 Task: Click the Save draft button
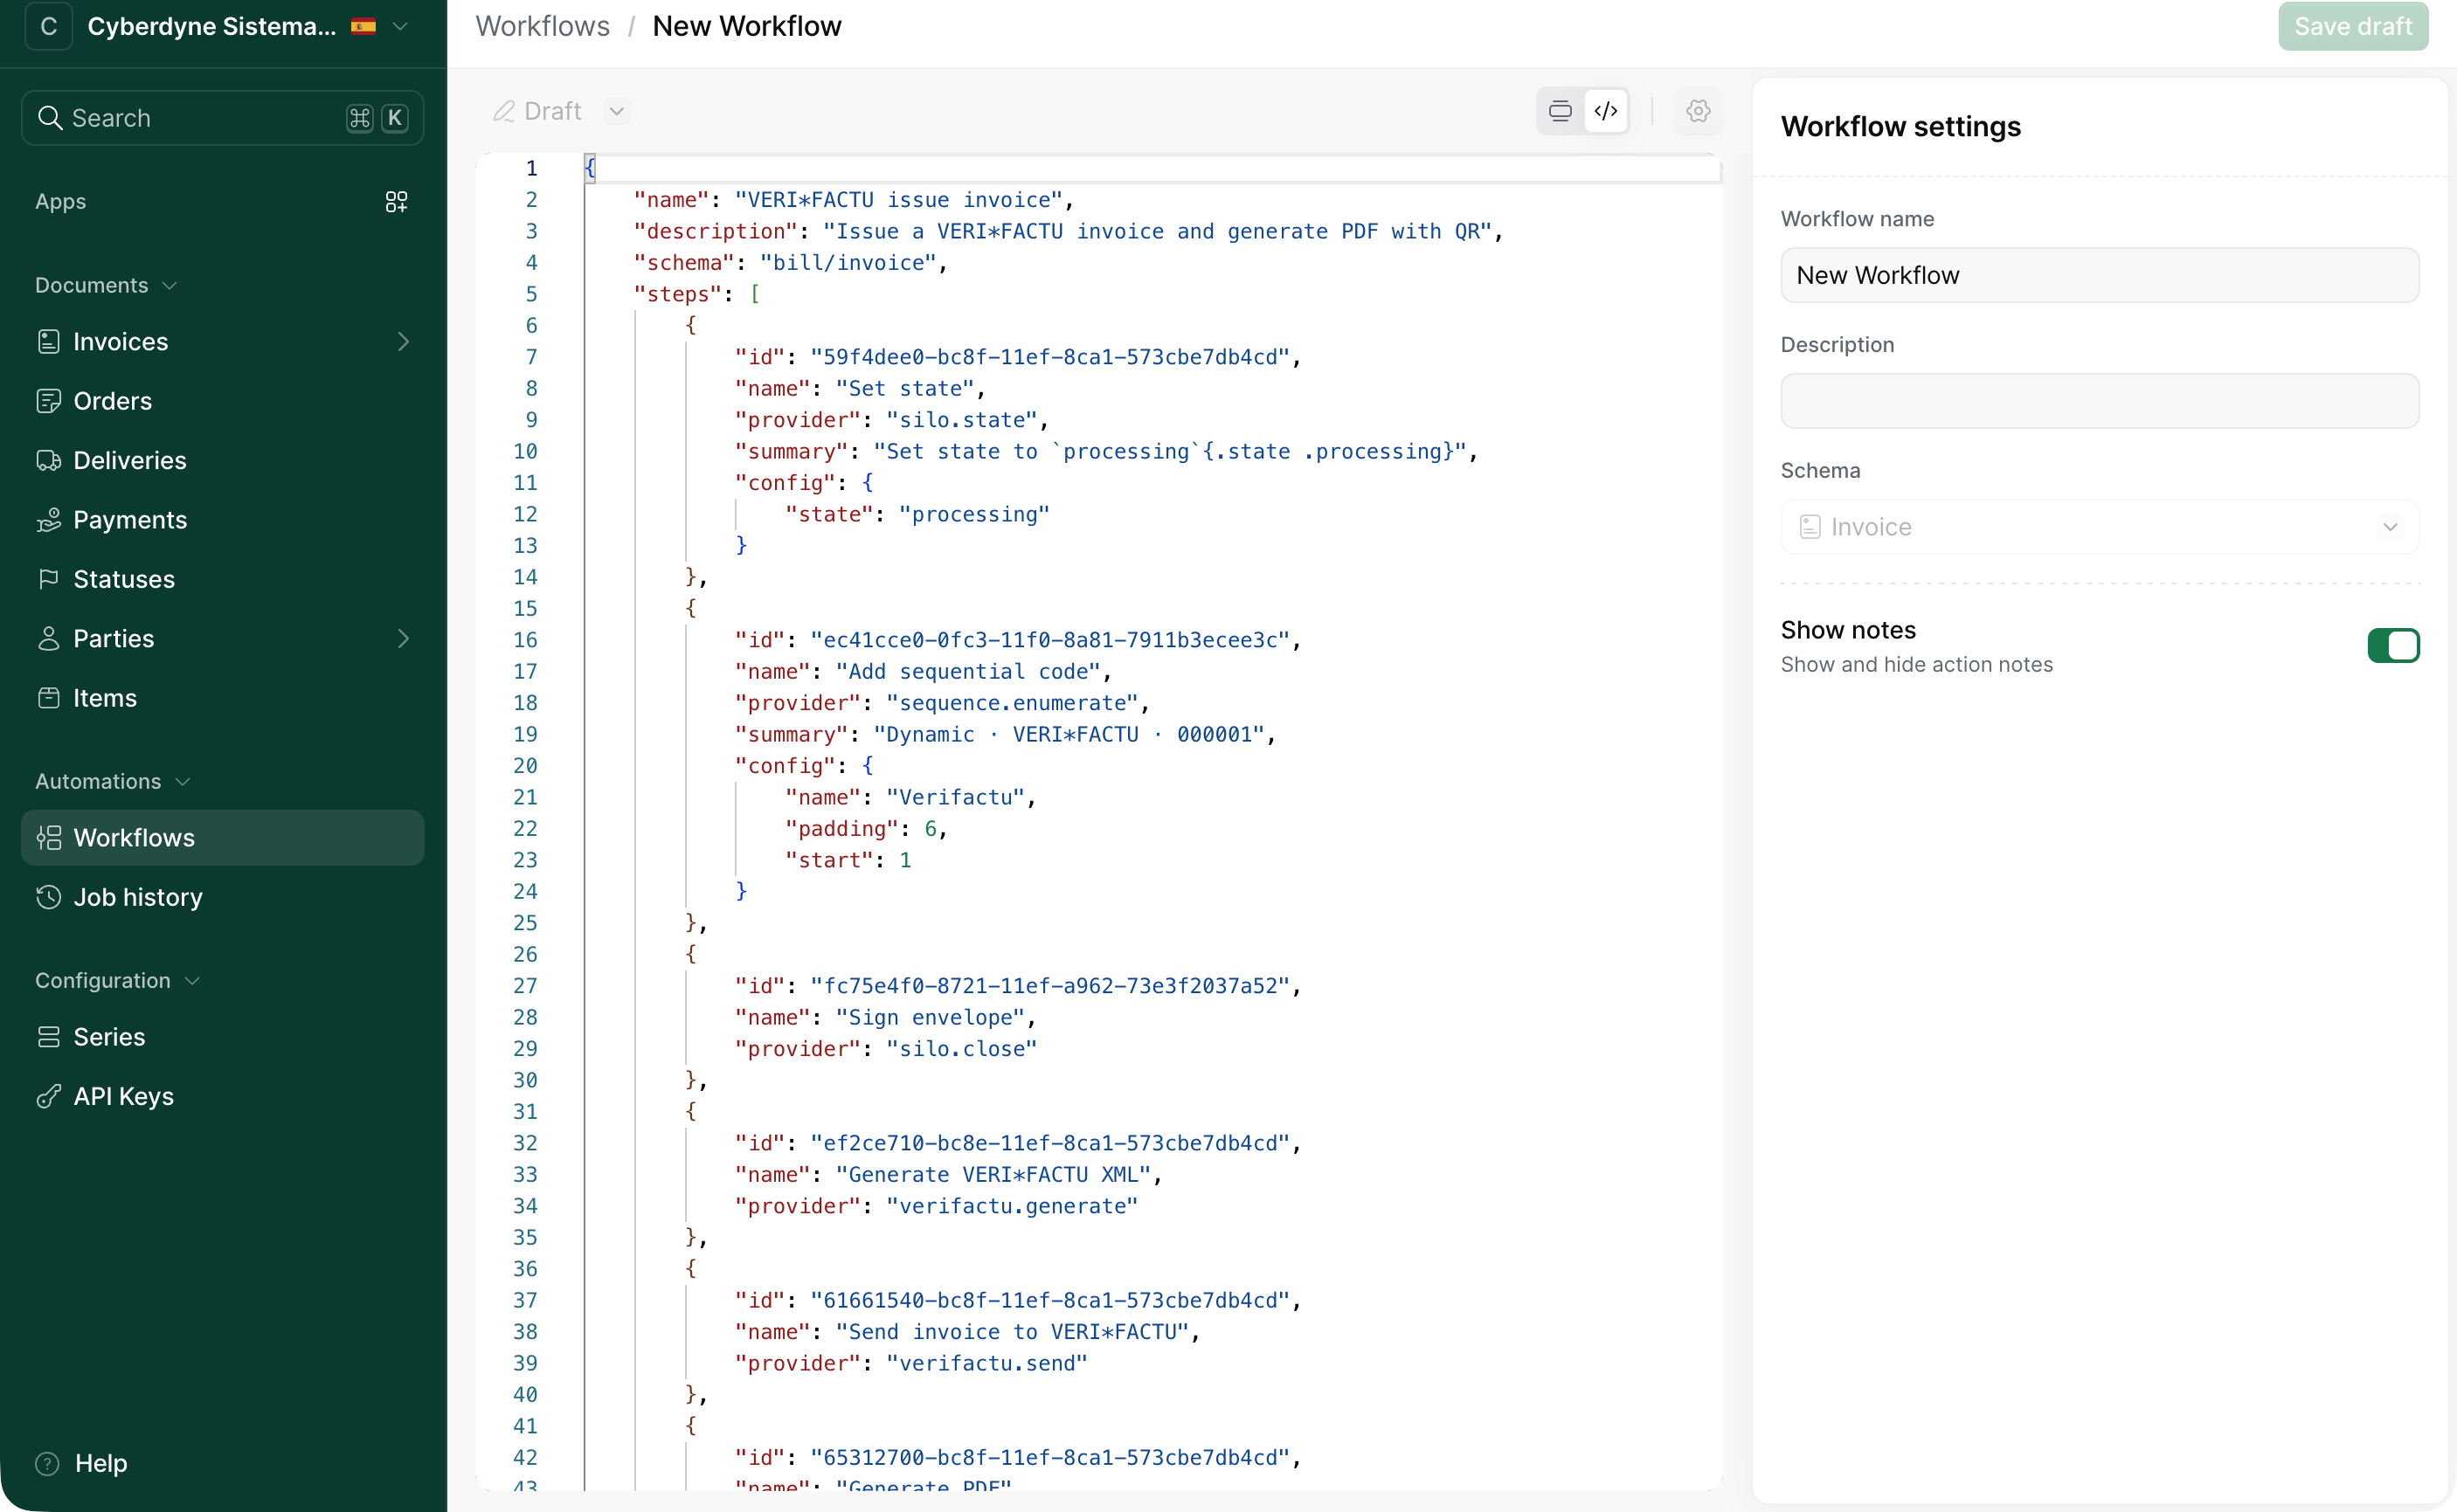coord(2352,26)
